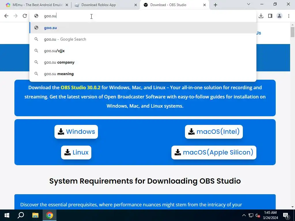Click the Chrome taskbar icon

[x=50, y=215]
